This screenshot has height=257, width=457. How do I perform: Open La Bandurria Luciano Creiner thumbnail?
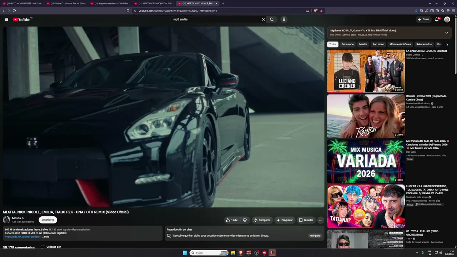click(x=366, y=71)
